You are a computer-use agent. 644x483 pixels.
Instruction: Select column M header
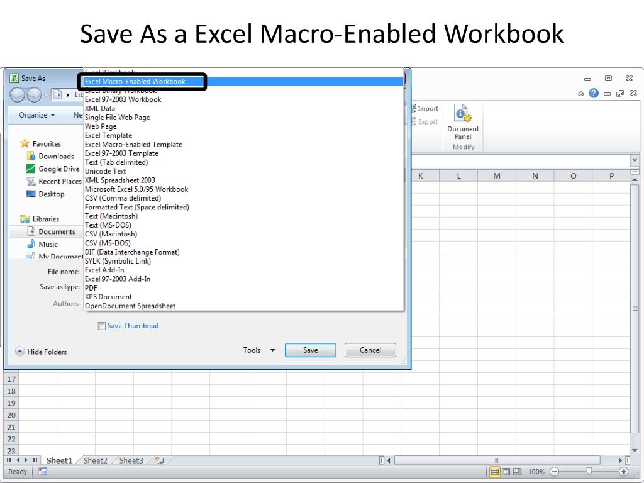(497, 176)
